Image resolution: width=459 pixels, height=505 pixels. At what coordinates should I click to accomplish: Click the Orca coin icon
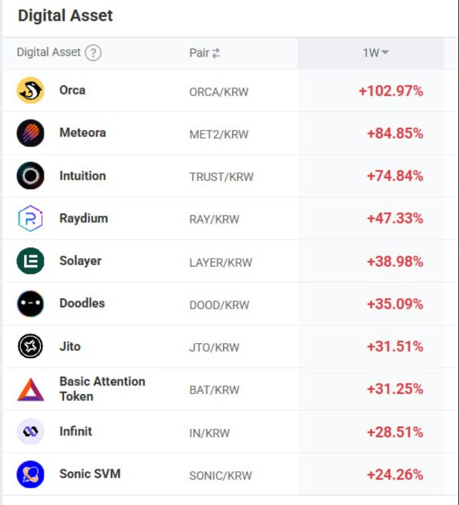(x=30, y=91)
